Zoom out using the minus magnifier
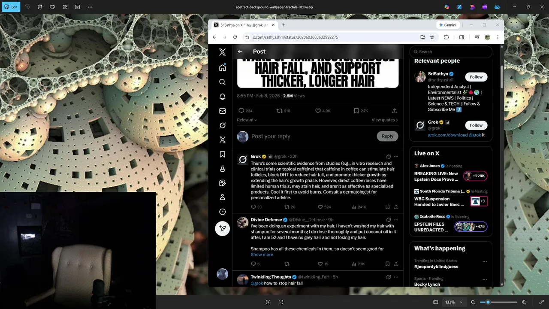Viewport: 549px width, 309px height. (x=473, y=302)
